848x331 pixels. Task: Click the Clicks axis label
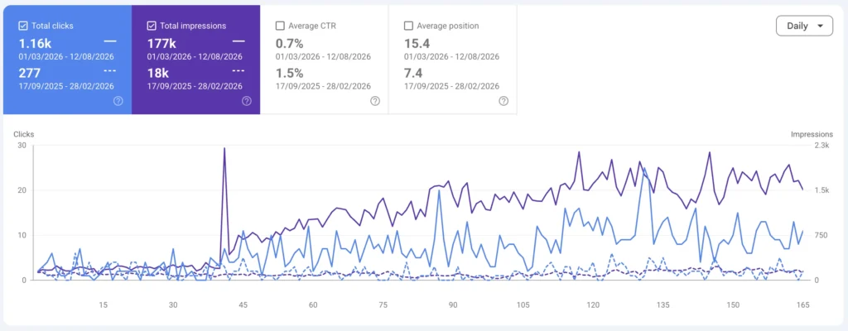click(24, 134)
